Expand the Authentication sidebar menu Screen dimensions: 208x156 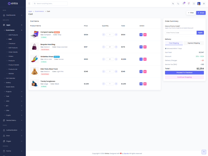tap(13, 130)
